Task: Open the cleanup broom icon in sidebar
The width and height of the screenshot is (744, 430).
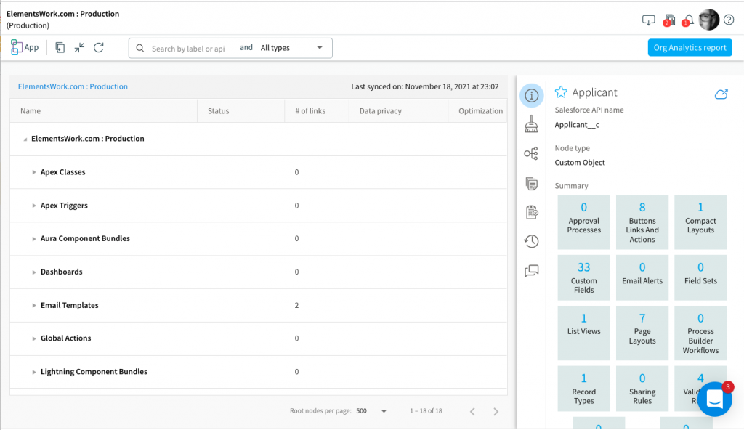Action: click(531, 124)
